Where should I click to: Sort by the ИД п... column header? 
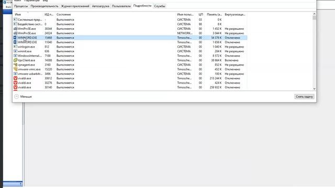click(x=49, y=15)
